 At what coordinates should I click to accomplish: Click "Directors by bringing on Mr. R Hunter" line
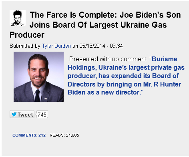click(x=124, y=84)
